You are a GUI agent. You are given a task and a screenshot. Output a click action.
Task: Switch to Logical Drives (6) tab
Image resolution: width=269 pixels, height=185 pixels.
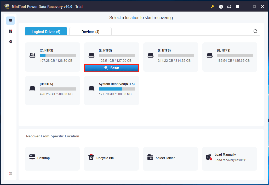(46, 31)
